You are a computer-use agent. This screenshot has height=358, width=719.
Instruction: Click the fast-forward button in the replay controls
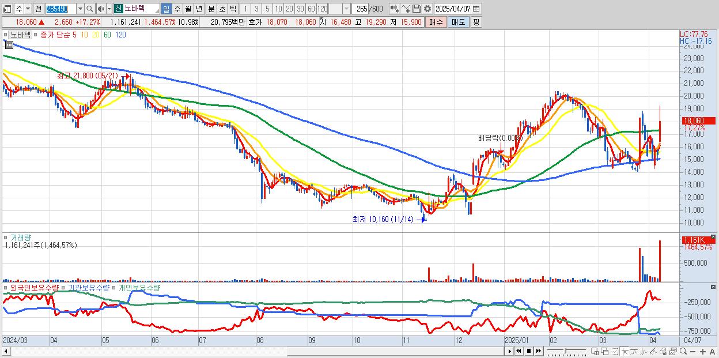538,351
